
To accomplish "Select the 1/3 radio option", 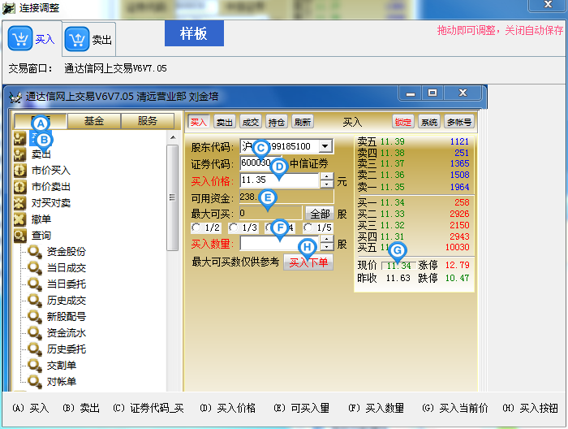I will [x=243, y=227].
